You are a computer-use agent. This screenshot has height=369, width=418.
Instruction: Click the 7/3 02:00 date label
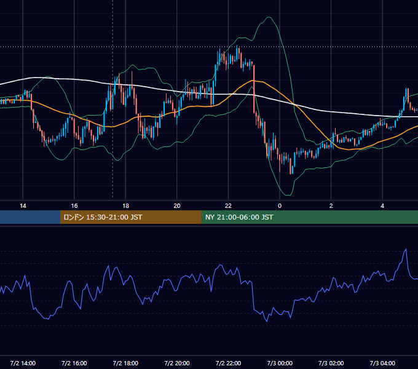click(x=331, y=363)
